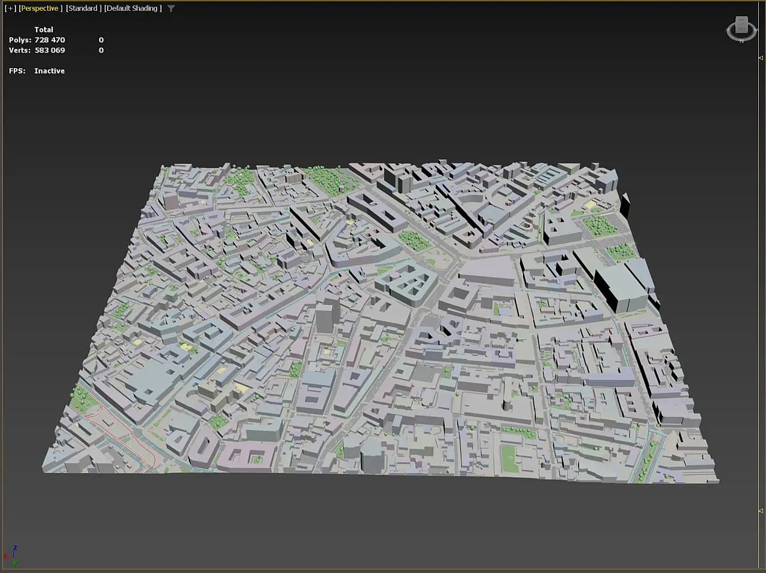Click the upper small arrow on right viewport edge
The image size is (766, 573).
coord(761,58)
